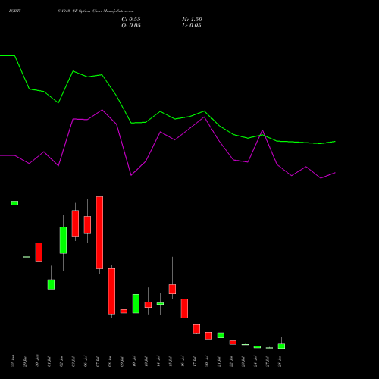Click the red candle above 20 Jul
The image size is (379, 379).
[x=208, y=336]
